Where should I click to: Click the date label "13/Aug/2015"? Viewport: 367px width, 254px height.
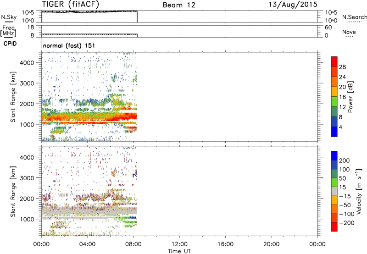click(x=293, y=5)
